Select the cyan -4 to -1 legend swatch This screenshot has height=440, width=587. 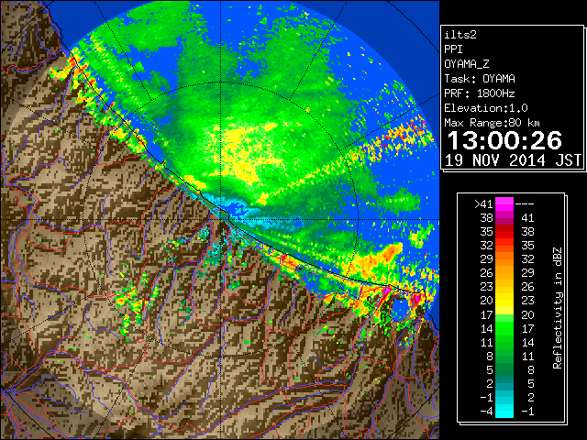click(x=504, y=411)
